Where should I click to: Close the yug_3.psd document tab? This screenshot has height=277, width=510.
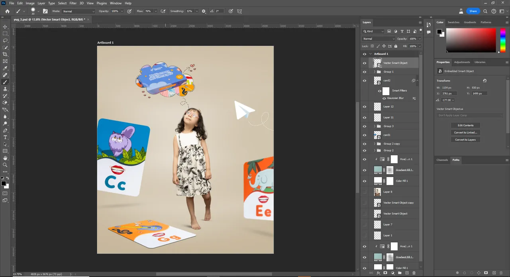(x=88, y=19)
